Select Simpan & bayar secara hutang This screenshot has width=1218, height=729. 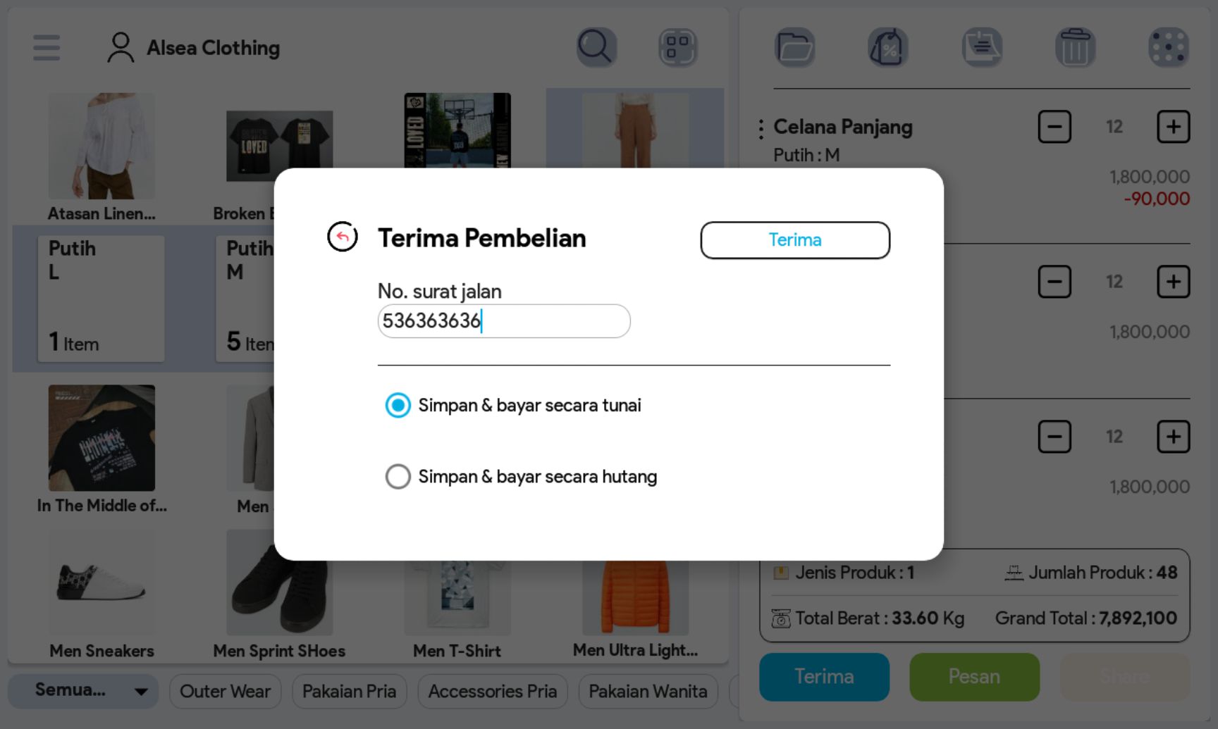coord(398,477)
